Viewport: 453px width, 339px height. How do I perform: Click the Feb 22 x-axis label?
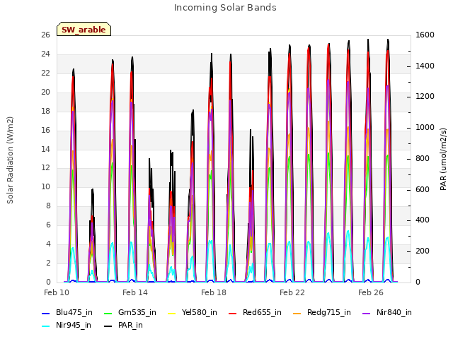pos(292,292)
